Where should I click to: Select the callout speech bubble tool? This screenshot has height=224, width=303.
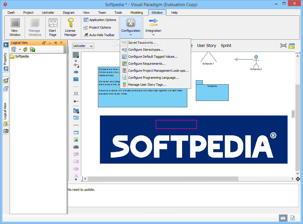(76, 154)
